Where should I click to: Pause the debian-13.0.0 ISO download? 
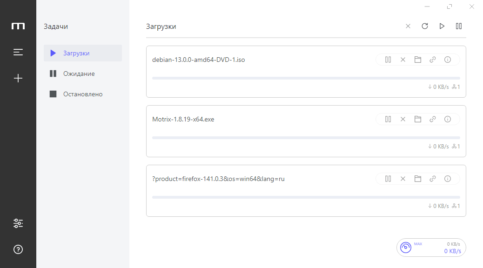[388, 60]
